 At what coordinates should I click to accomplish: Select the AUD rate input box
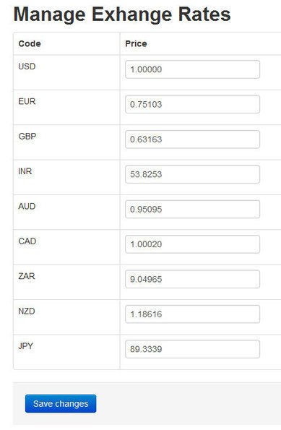[192, 210]
